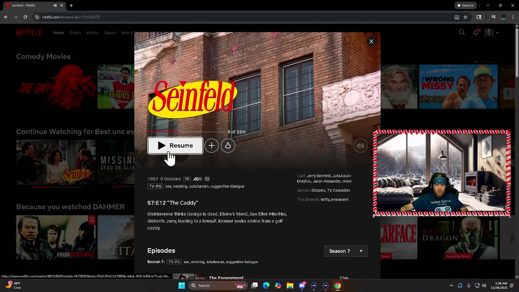Open the Sitcoms genre link

[318, 190]
